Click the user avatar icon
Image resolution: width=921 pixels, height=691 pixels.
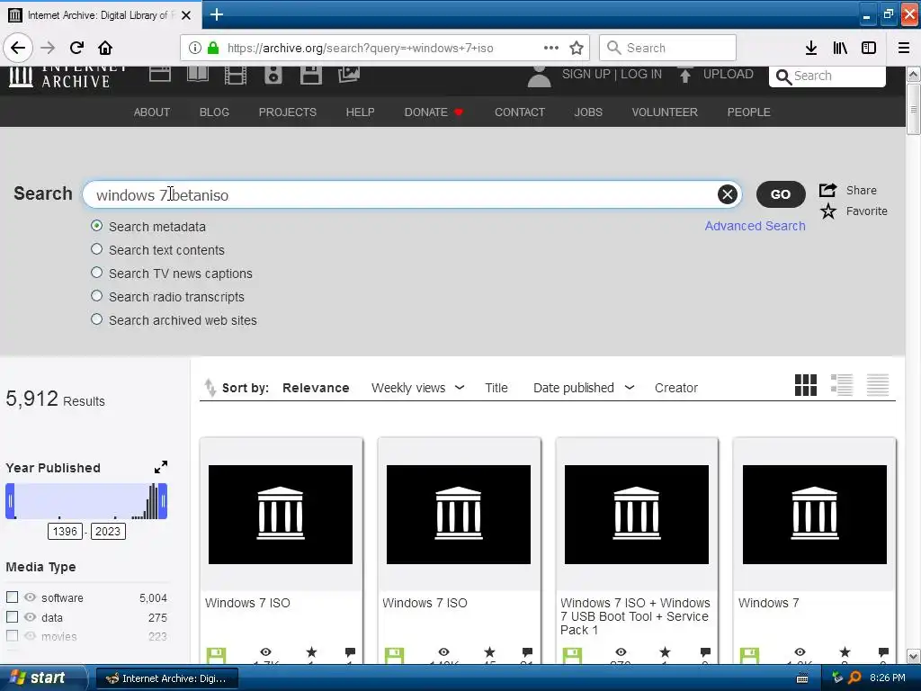(x=539, y=76)
